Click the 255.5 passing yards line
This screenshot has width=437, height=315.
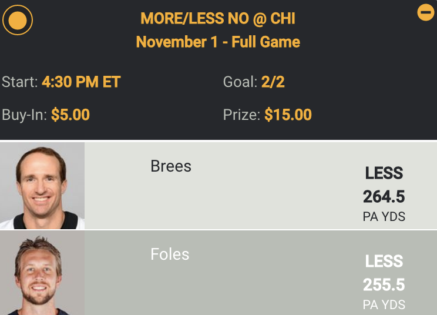coord(384,285)
